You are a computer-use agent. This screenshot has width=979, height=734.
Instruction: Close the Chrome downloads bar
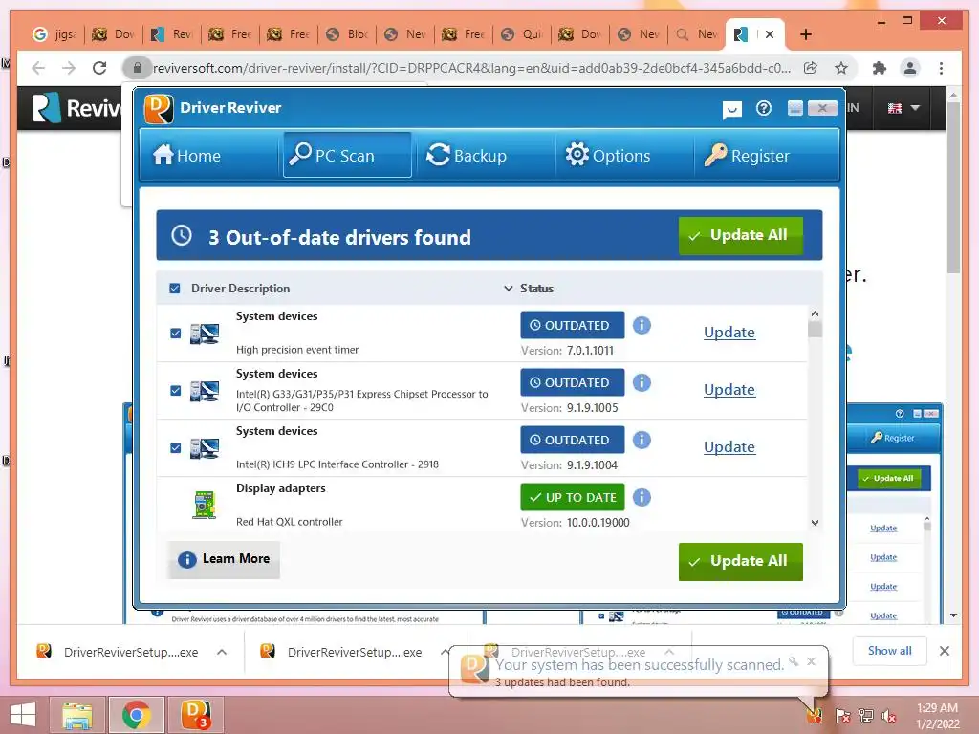point(944,651)
